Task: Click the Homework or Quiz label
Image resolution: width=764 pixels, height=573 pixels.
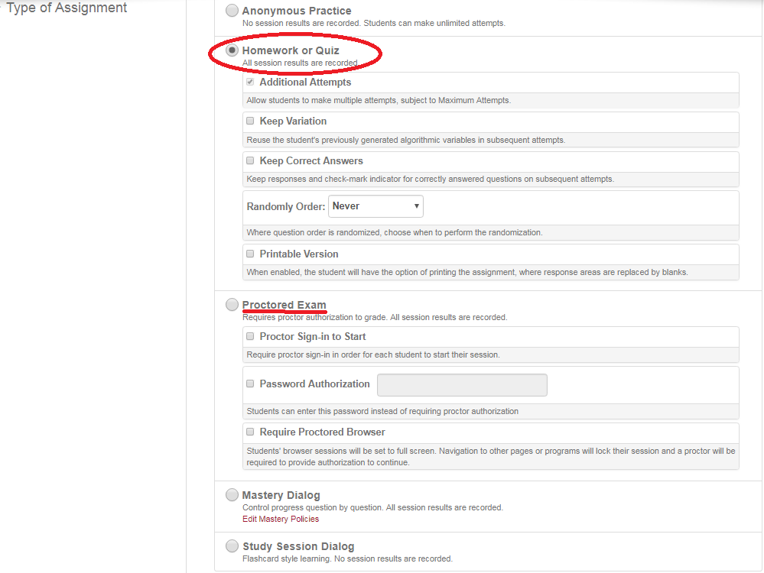Action: (x=291, y=50)
